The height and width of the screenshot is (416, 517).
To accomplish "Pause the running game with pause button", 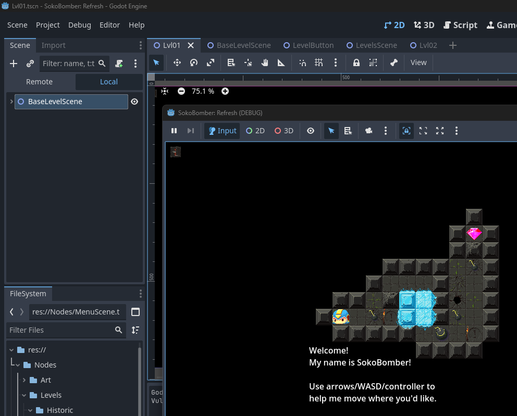I will pyautogui.click(x=174, y=131).
